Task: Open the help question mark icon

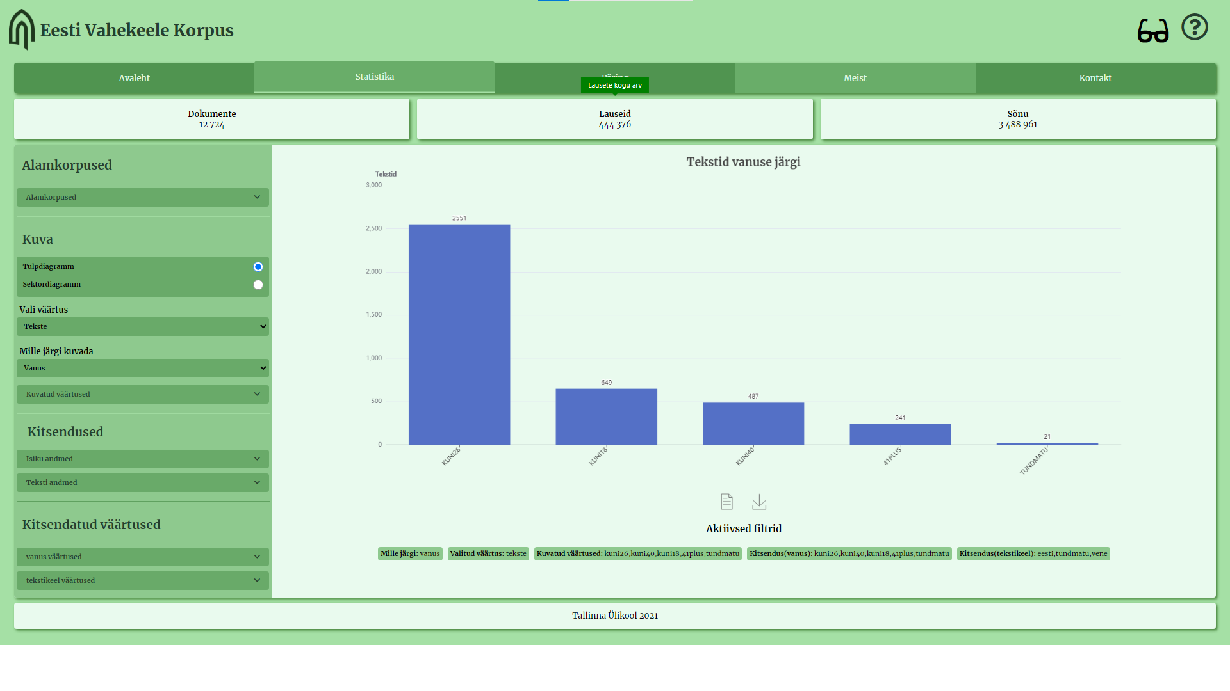Action: coord(1194,28)
